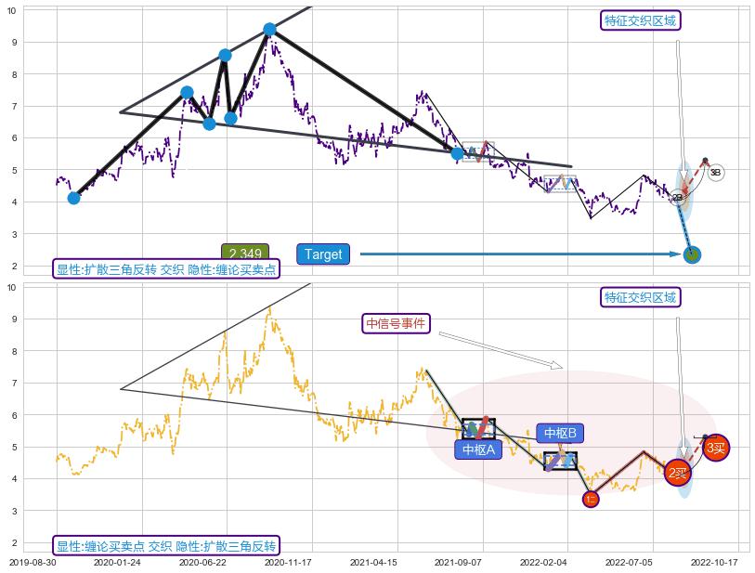This screenshot has height=573, width=755.
Task: Click the highest blue peak dot
Action: 269,29
